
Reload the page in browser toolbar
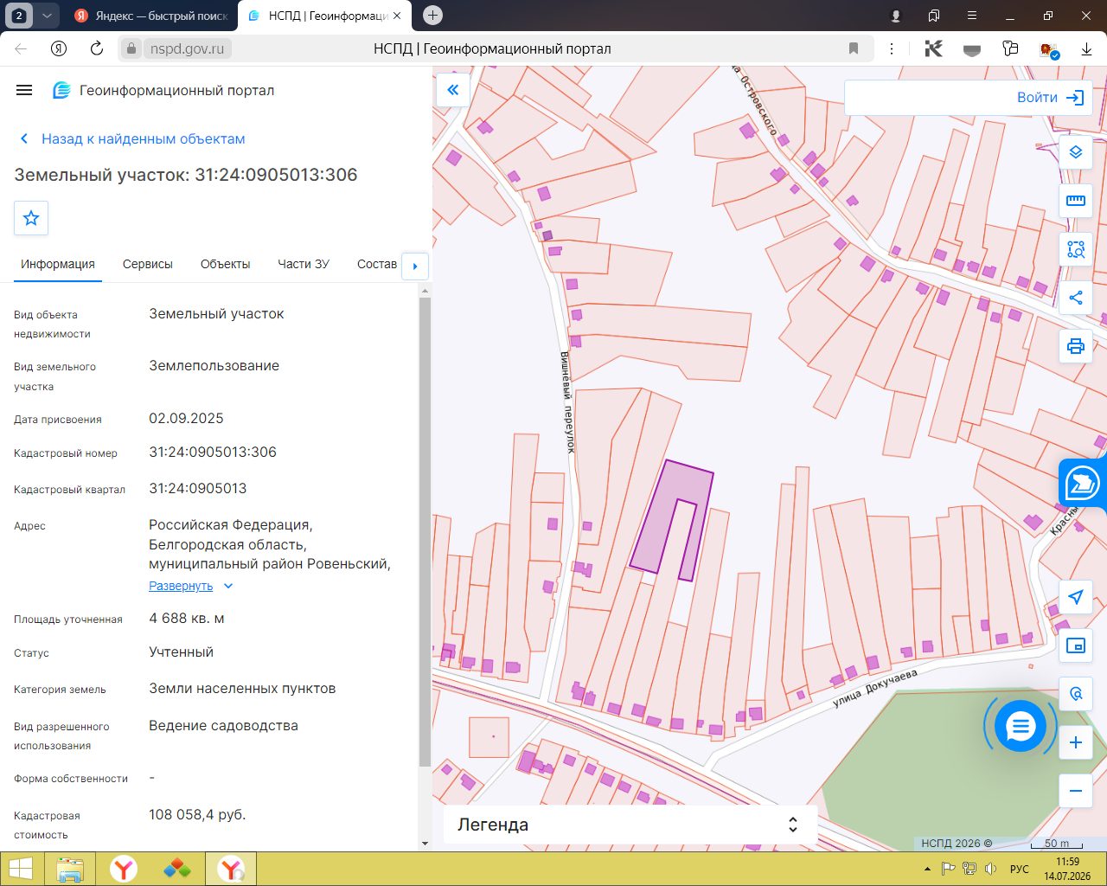tap(97, 48)
